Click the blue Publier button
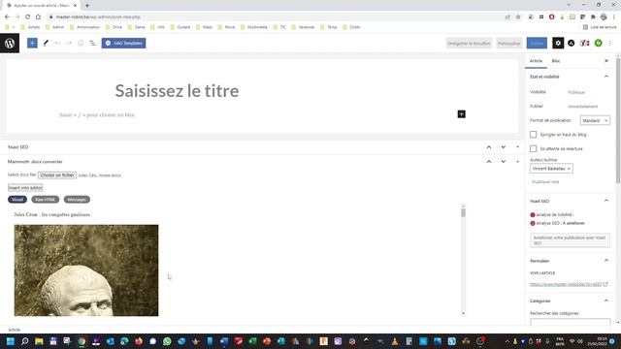The image size is (621, 349). tap(537, 43)
